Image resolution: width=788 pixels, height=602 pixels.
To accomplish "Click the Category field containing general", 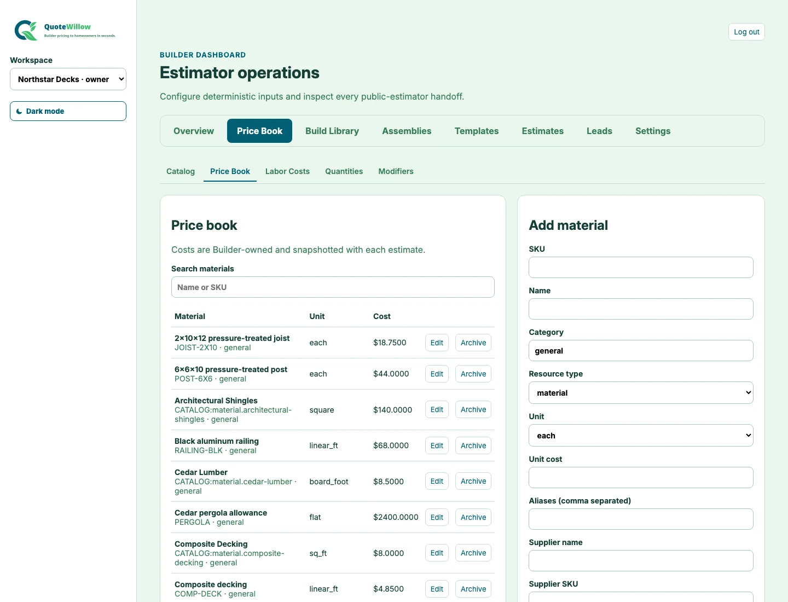I will click(641, 350).
